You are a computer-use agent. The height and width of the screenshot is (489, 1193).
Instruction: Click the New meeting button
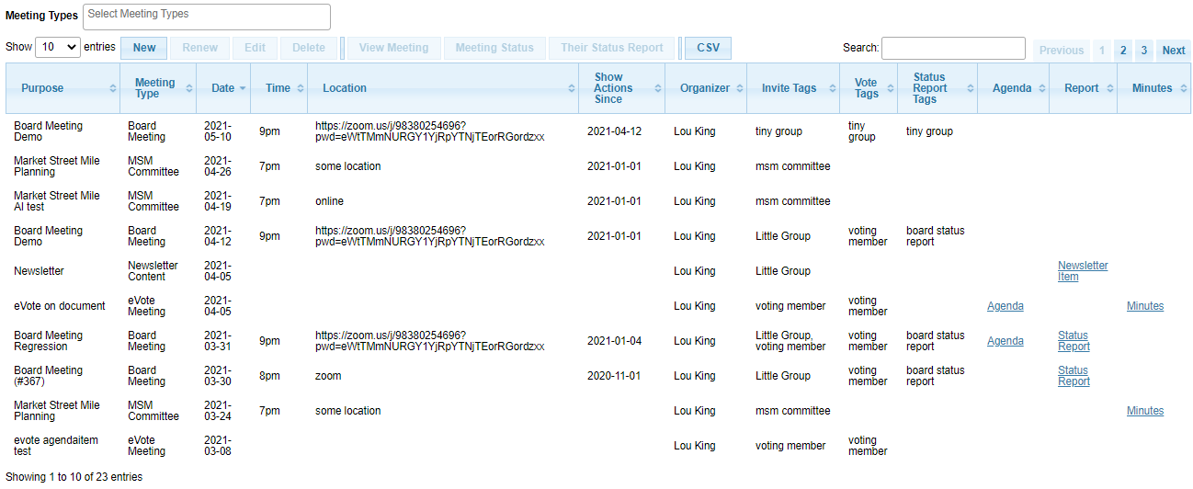[144, 48]
